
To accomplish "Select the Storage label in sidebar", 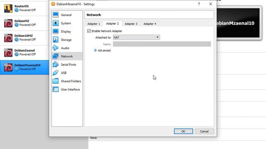I will [66, 40].
